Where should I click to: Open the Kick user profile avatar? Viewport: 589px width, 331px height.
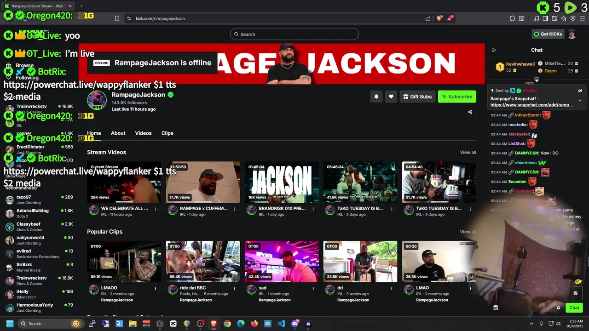tap(572, 34)
